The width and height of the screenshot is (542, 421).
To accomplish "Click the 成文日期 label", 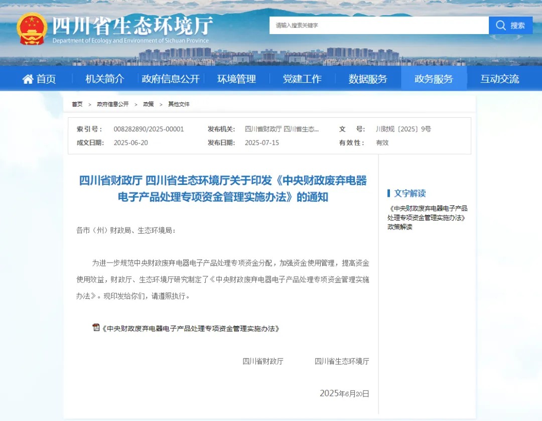I will (x=90, y=143).
